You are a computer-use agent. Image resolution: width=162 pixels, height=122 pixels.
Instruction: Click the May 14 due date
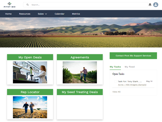(x=149, y=81)
